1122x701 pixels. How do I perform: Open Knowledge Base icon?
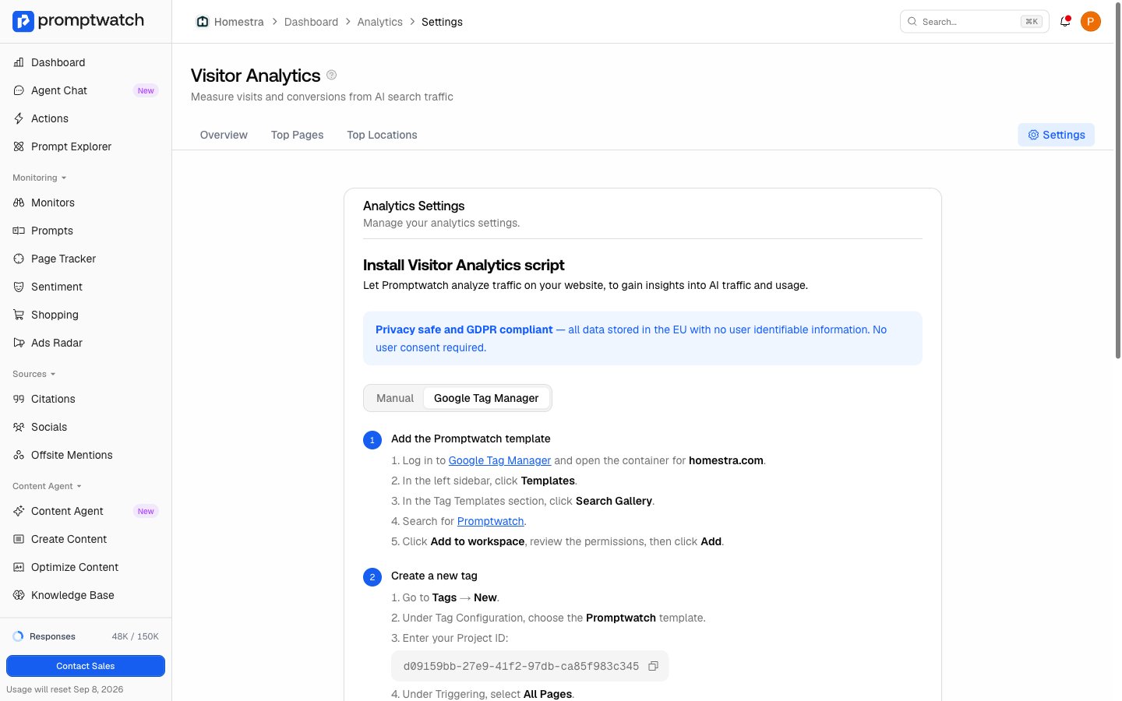[19, 595]
